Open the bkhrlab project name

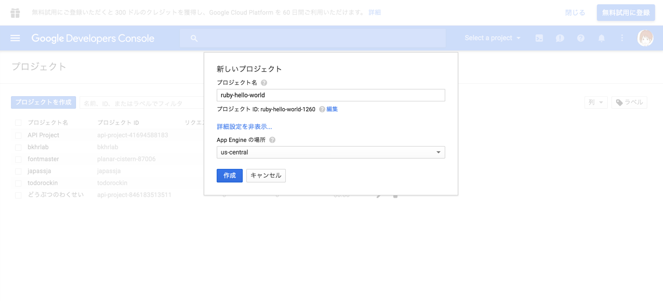(38, 147)
